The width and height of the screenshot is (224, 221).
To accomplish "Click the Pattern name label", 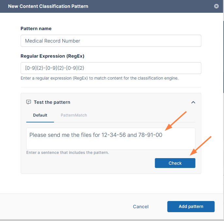I will pos(36,28).
